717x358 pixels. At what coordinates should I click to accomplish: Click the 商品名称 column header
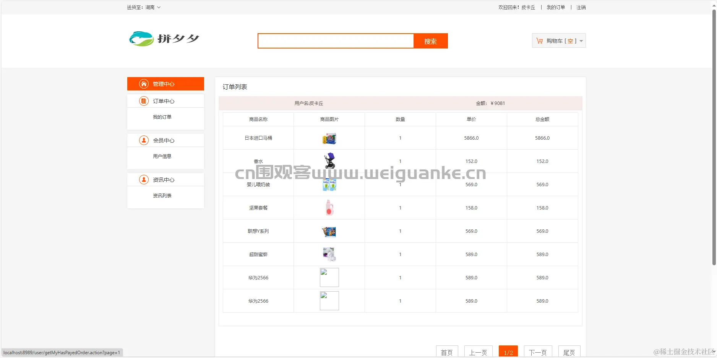pos(258,119)
